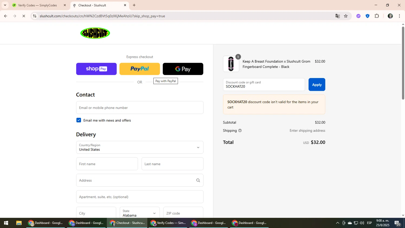The height and width of the screenshot is (228, 405).
Task: Open a new browser tab
Action: click(134, 5)
